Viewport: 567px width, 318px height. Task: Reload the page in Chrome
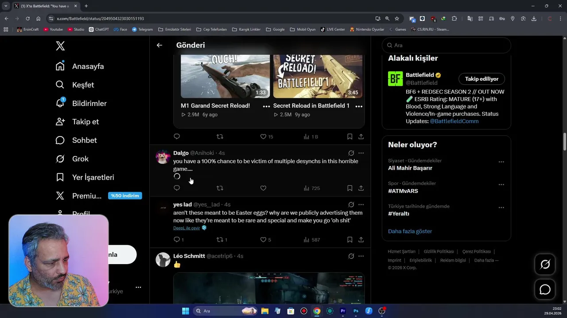pos(27,19)
